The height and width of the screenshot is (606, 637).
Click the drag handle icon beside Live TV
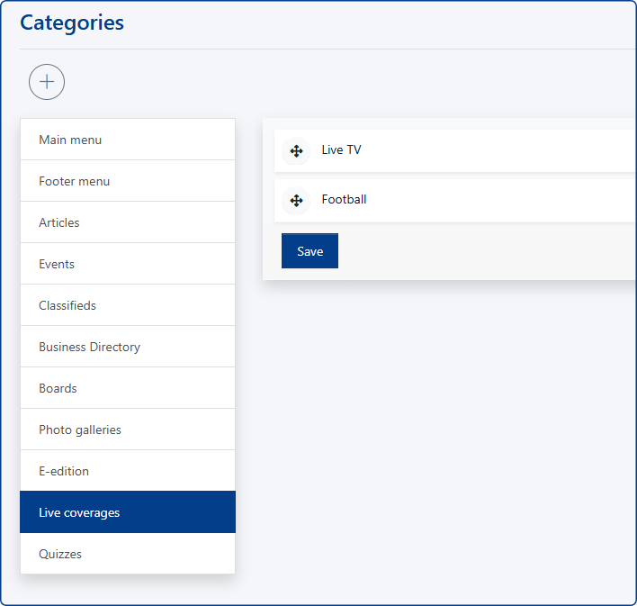click(296, 150)
